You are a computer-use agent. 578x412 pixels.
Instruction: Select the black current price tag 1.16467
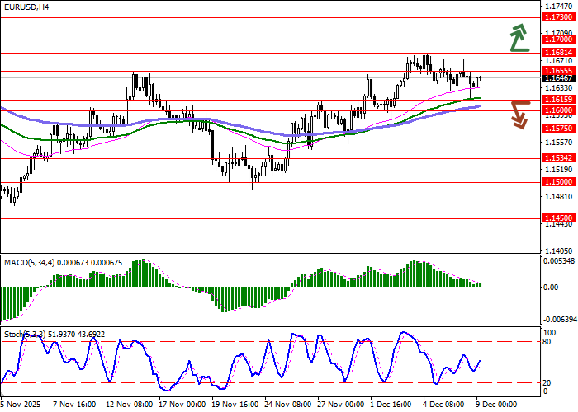[558, 77]
